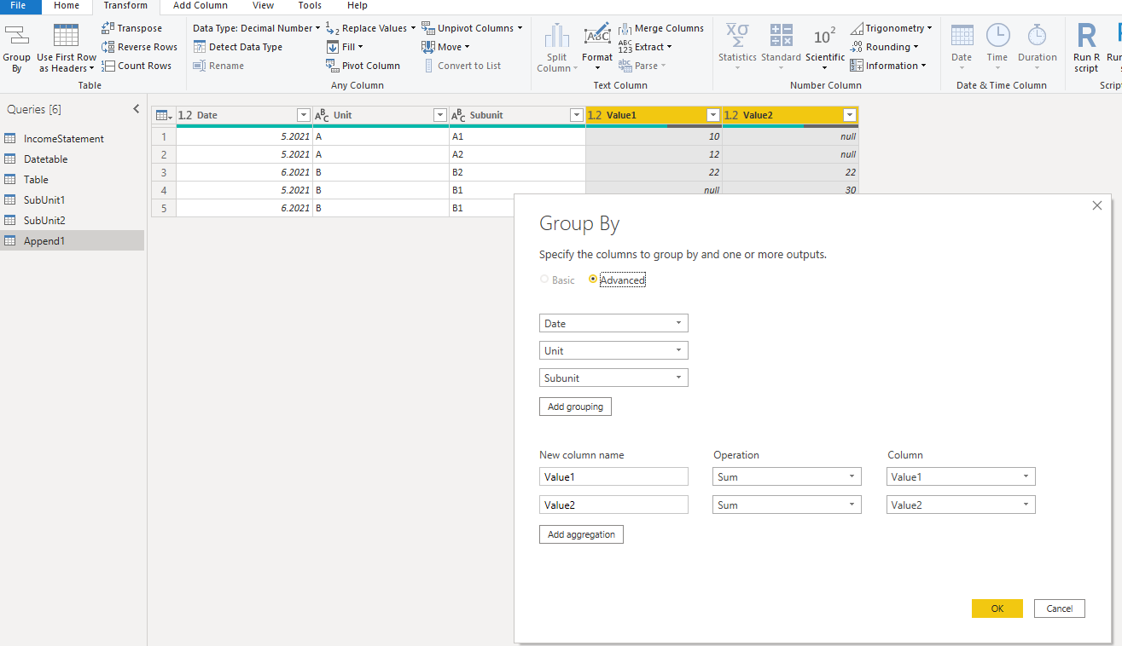
Task: Click Detect Data Type icon
Action: [x=199, y=47]
